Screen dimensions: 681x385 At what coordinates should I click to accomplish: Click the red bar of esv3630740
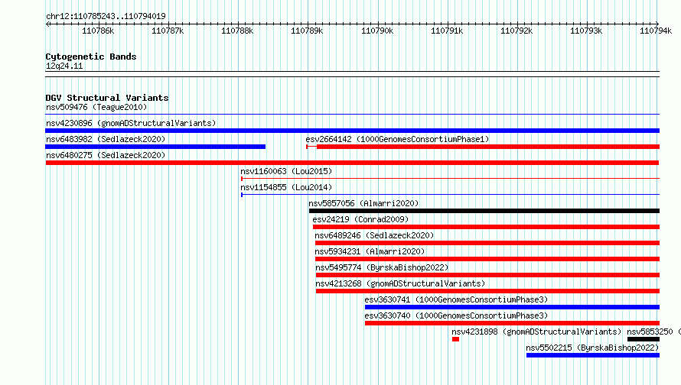[x=512, y=323]
